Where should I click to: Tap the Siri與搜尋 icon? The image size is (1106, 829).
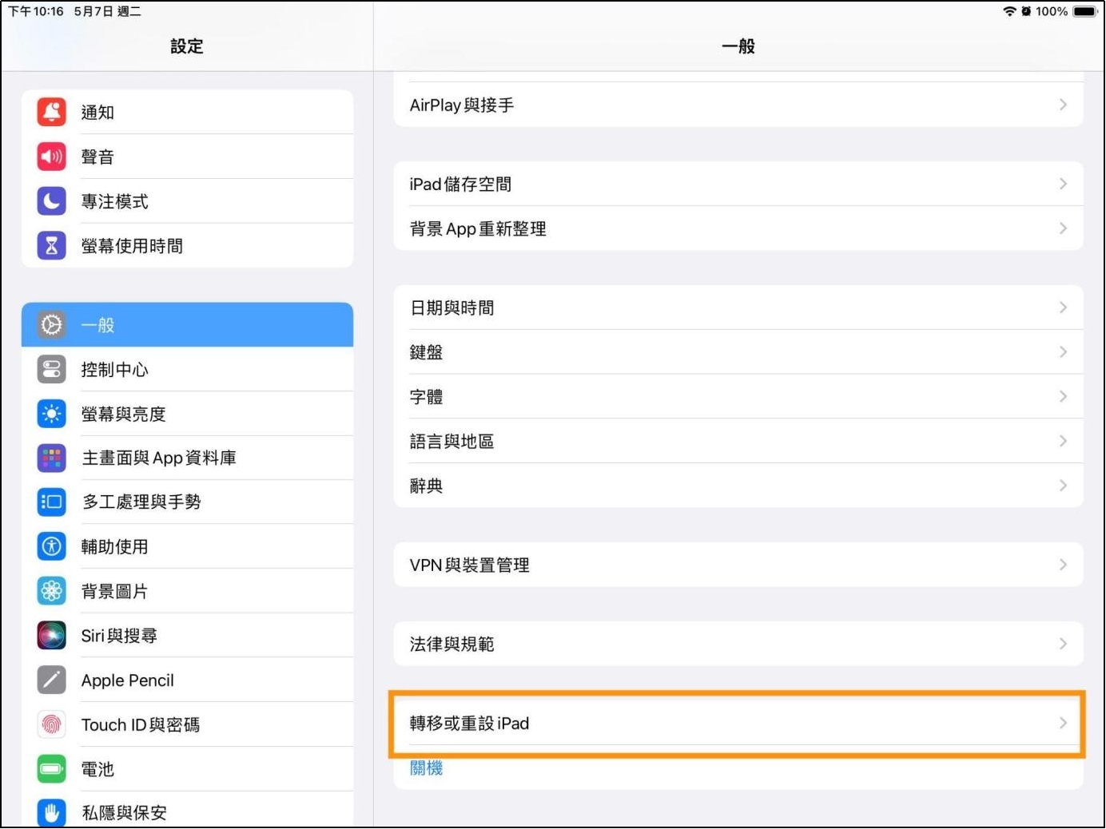point(52,636)
